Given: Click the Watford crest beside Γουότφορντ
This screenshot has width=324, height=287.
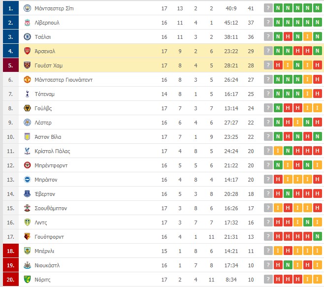Looking at the screenshot, I should [x=27, y=237].
